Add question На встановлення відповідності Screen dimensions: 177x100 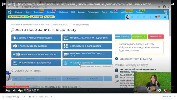click(87, 46)
